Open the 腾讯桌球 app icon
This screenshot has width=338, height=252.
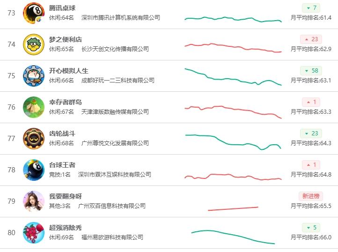coord(34,13)
